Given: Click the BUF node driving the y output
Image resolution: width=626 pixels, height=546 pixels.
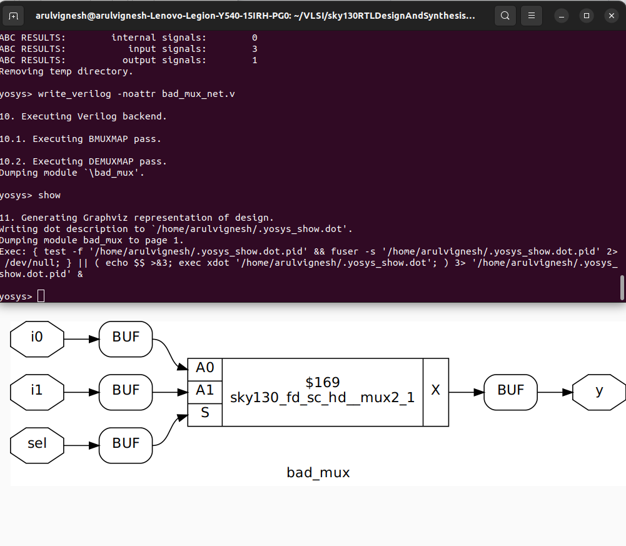Looking at the screenshot, I should tap(510, 392).
